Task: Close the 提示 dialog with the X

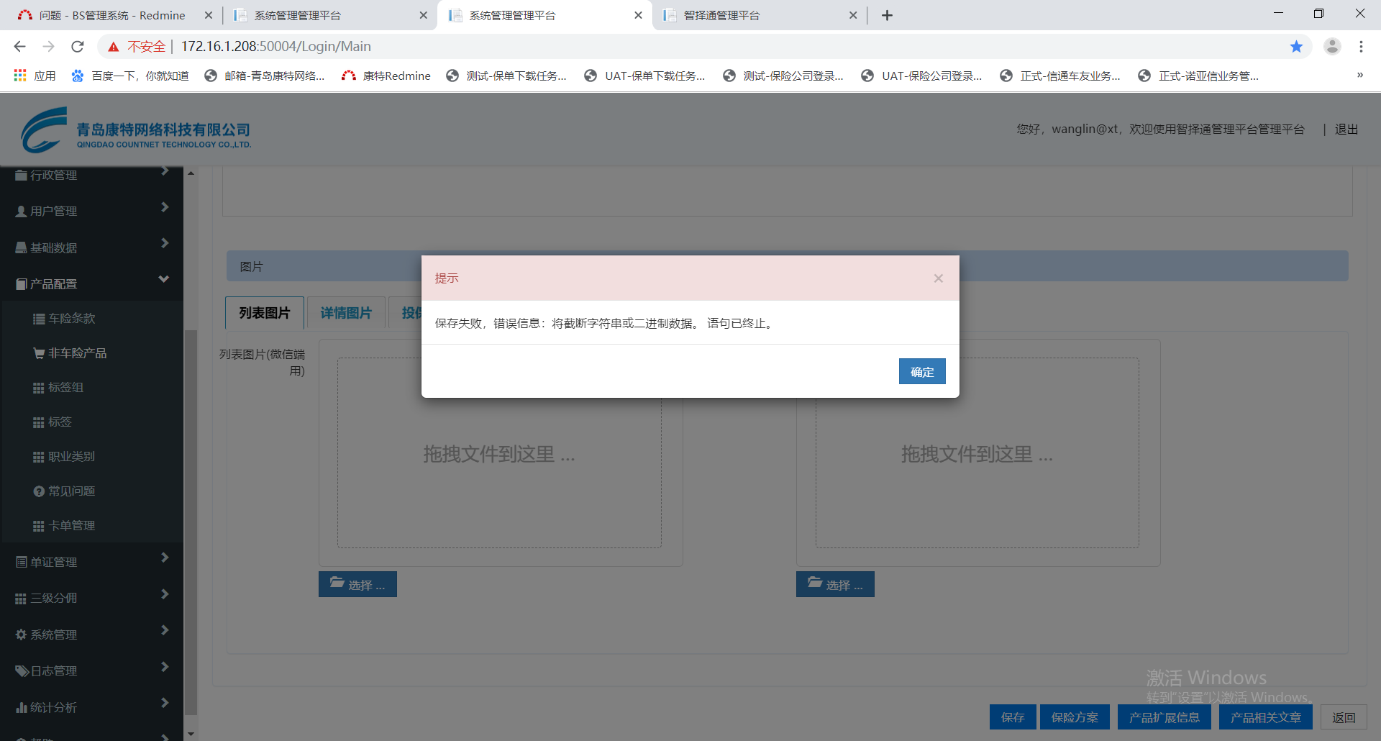Action: [x=938, y=278]
